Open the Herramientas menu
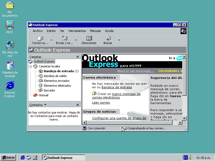 tap(77, 31)
